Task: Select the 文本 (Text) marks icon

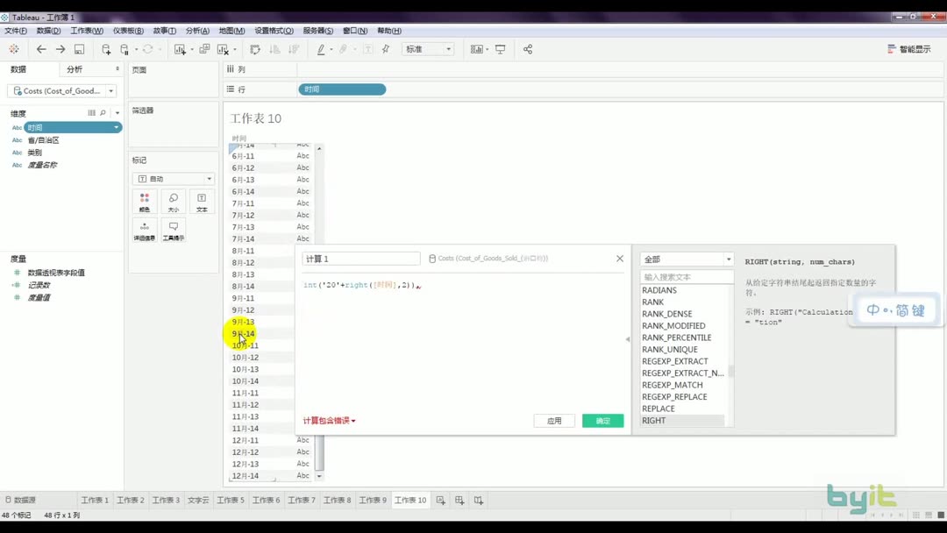Action: click(x=202, y=202)
